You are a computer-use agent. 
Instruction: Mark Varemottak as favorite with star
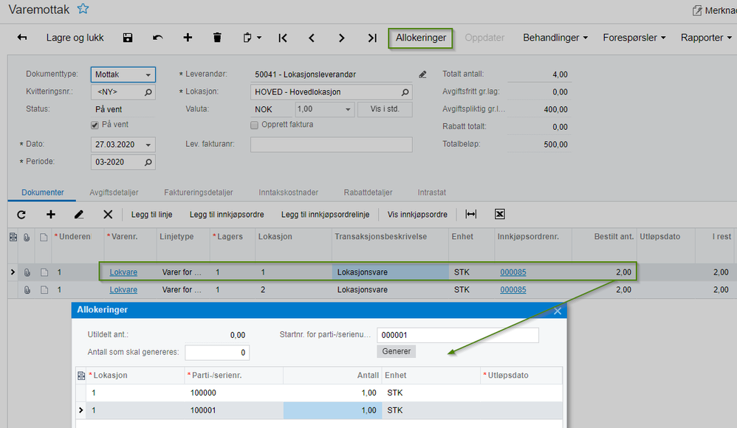[x=83, y=9]
